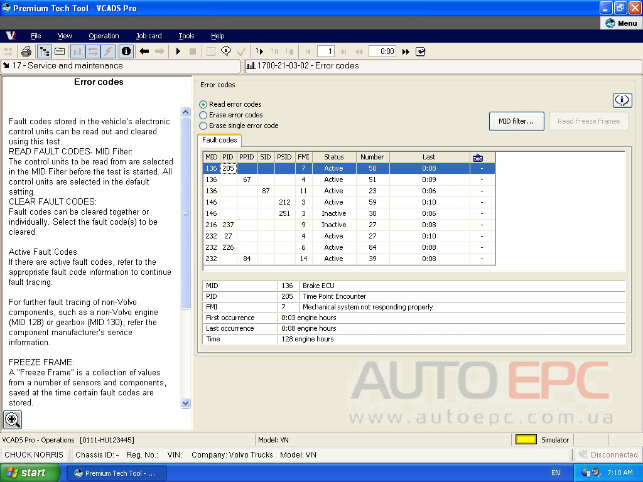Open the Menu button at top right
Image resolution: width=643 pixels, height=482 pixels.
621,23
